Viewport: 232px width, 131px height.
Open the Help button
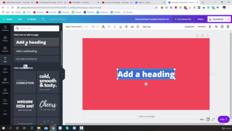(224, 119)
